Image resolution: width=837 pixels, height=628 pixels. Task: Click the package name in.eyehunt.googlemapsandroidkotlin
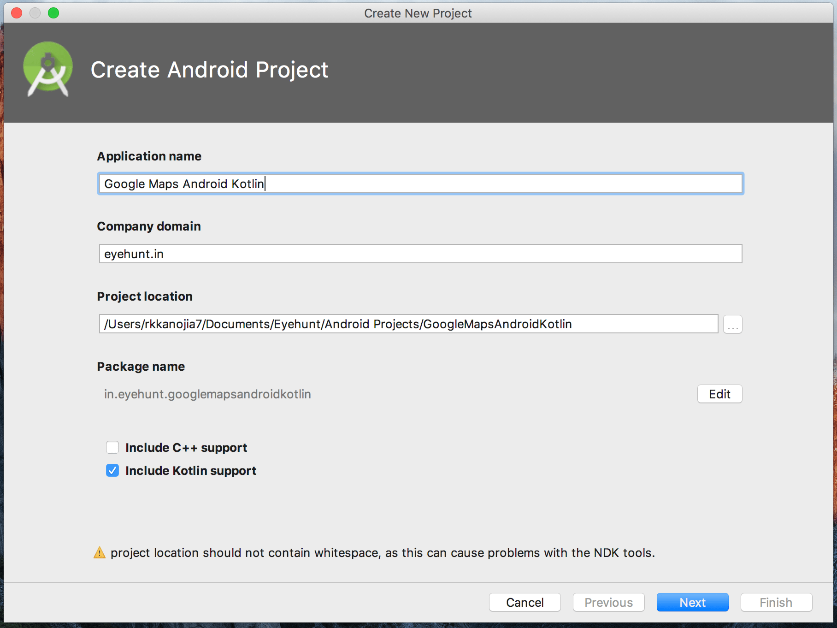tap(207, 394)
